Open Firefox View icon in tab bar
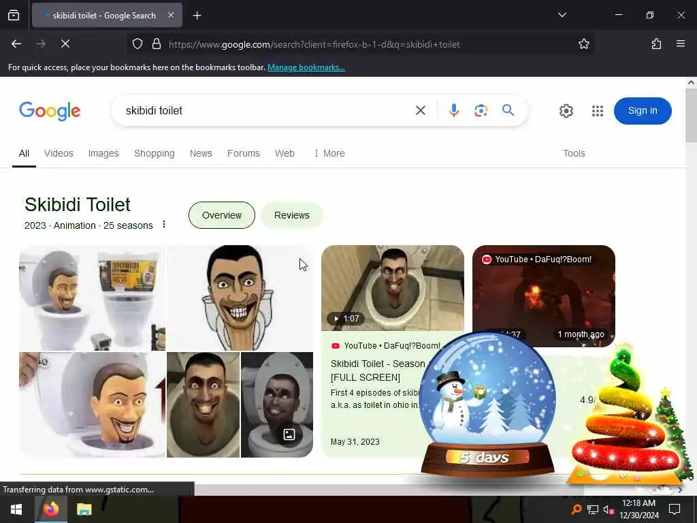This screenshot has height=523, width=697. click(x=14, y=15)
